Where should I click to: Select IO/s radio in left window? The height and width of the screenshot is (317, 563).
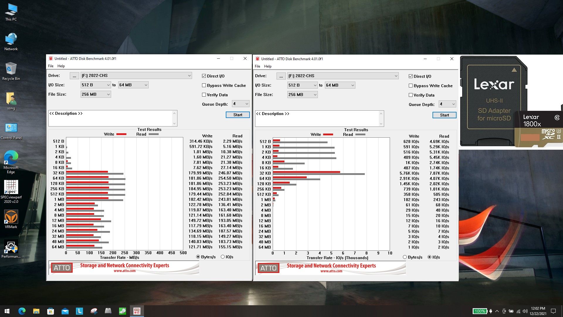tap(223, 257)
